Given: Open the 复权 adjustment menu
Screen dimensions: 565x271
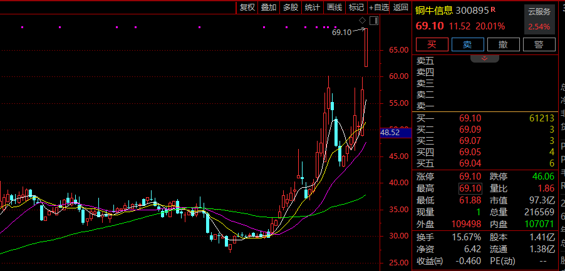Looking at the screenshot, I should point(247,8).
